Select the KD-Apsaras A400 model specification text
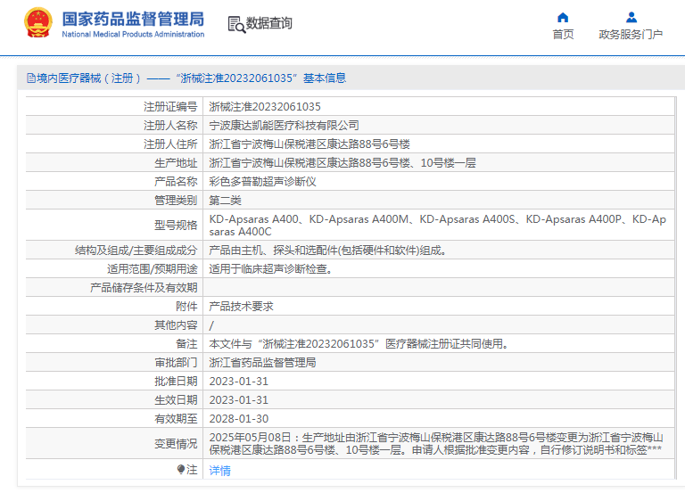 [x=438, y=226]
